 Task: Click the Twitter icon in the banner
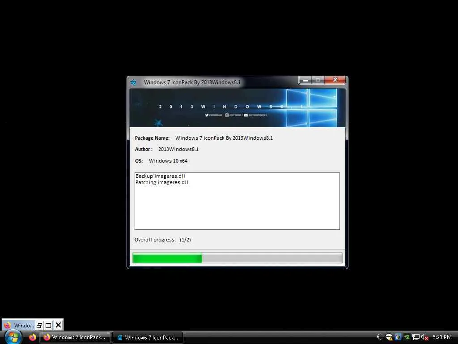207,115
